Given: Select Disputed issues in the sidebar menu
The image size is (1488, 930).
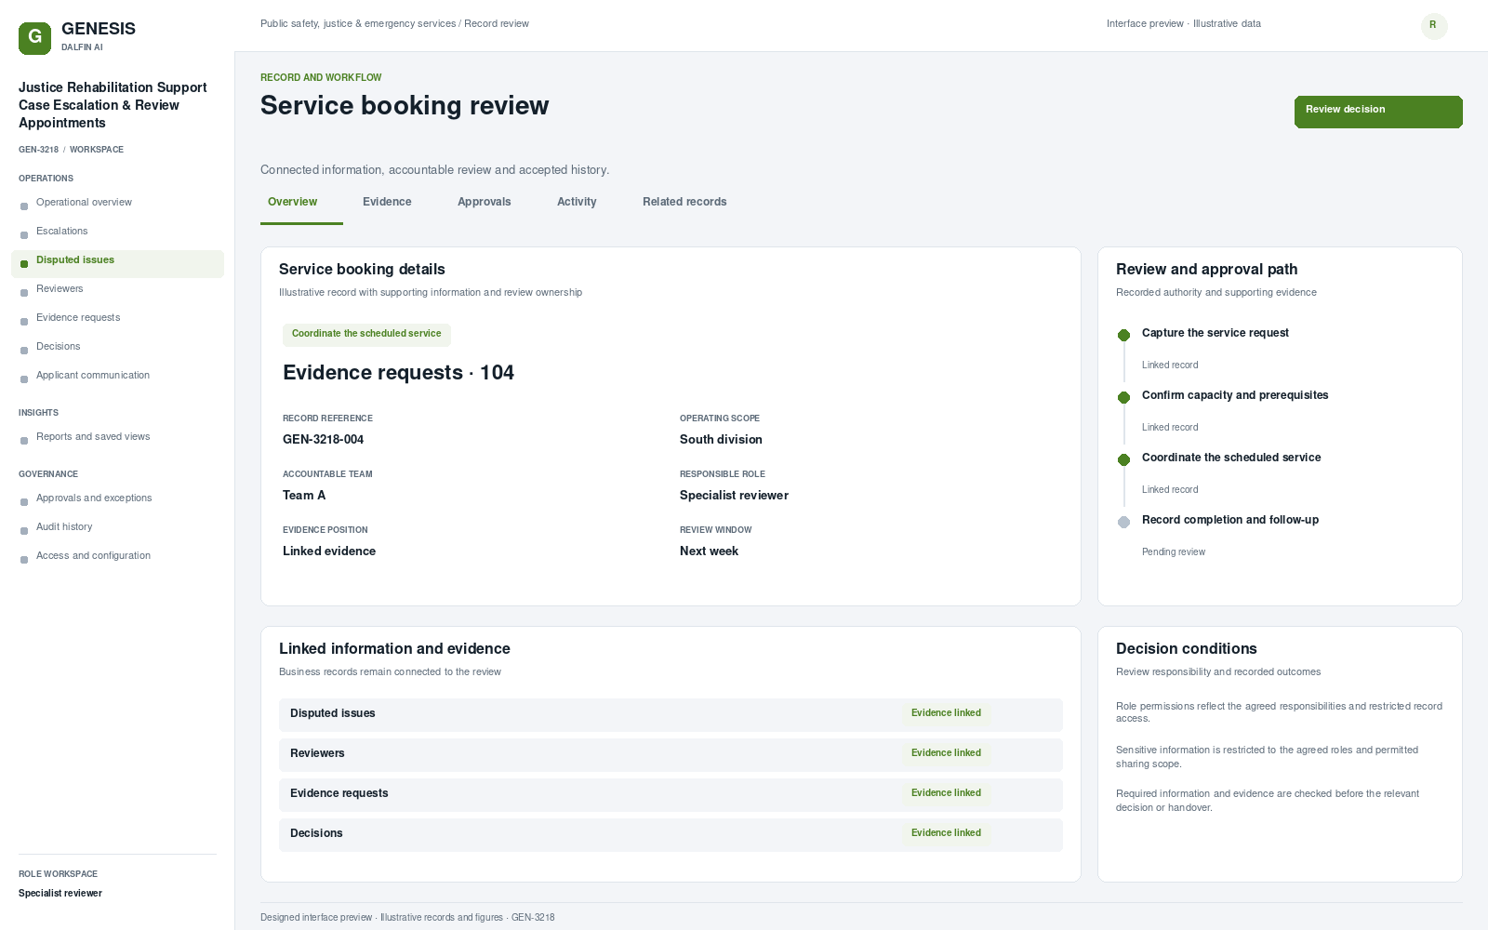Looking at the screenshot, I should (x=117, y=264).
